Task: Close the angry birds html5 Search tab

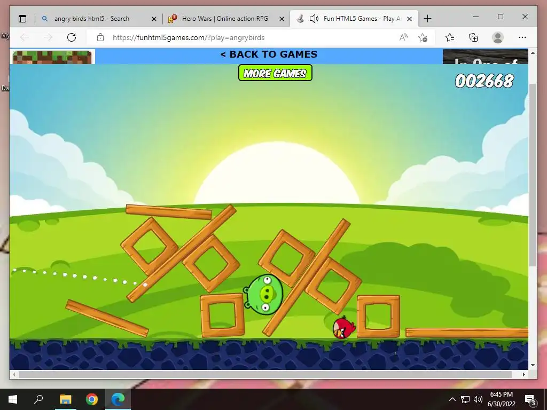Action: pos(154,19)
